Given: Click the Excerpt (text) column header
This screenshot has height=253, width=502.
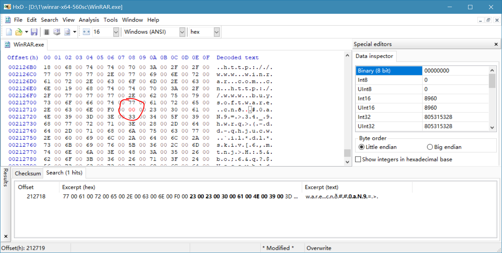Looking at the screenshot, I should [x=357, y=187].
